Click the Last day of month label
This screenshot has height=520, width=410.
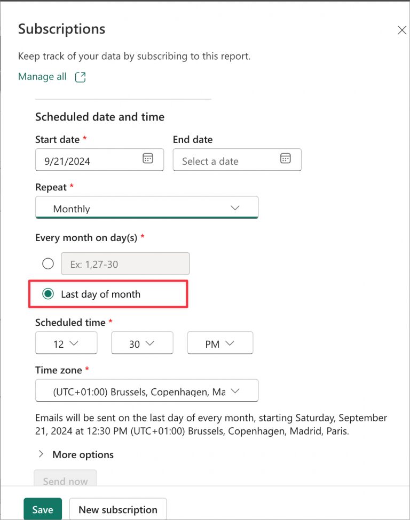click(100, 294)
